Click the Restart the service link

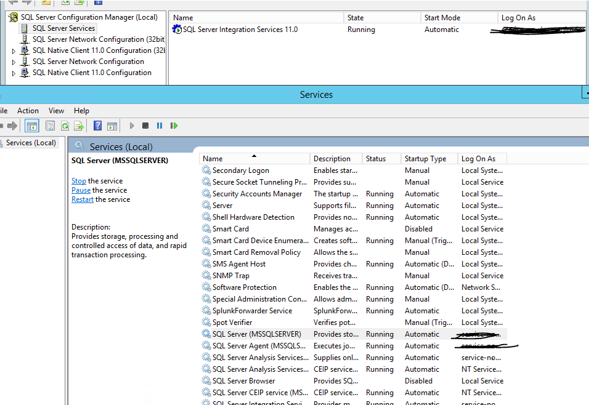click(x=82, y=199)
